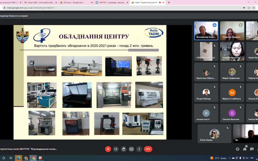
Task: Open Task View on the taskbar
Action: point(11,158)
